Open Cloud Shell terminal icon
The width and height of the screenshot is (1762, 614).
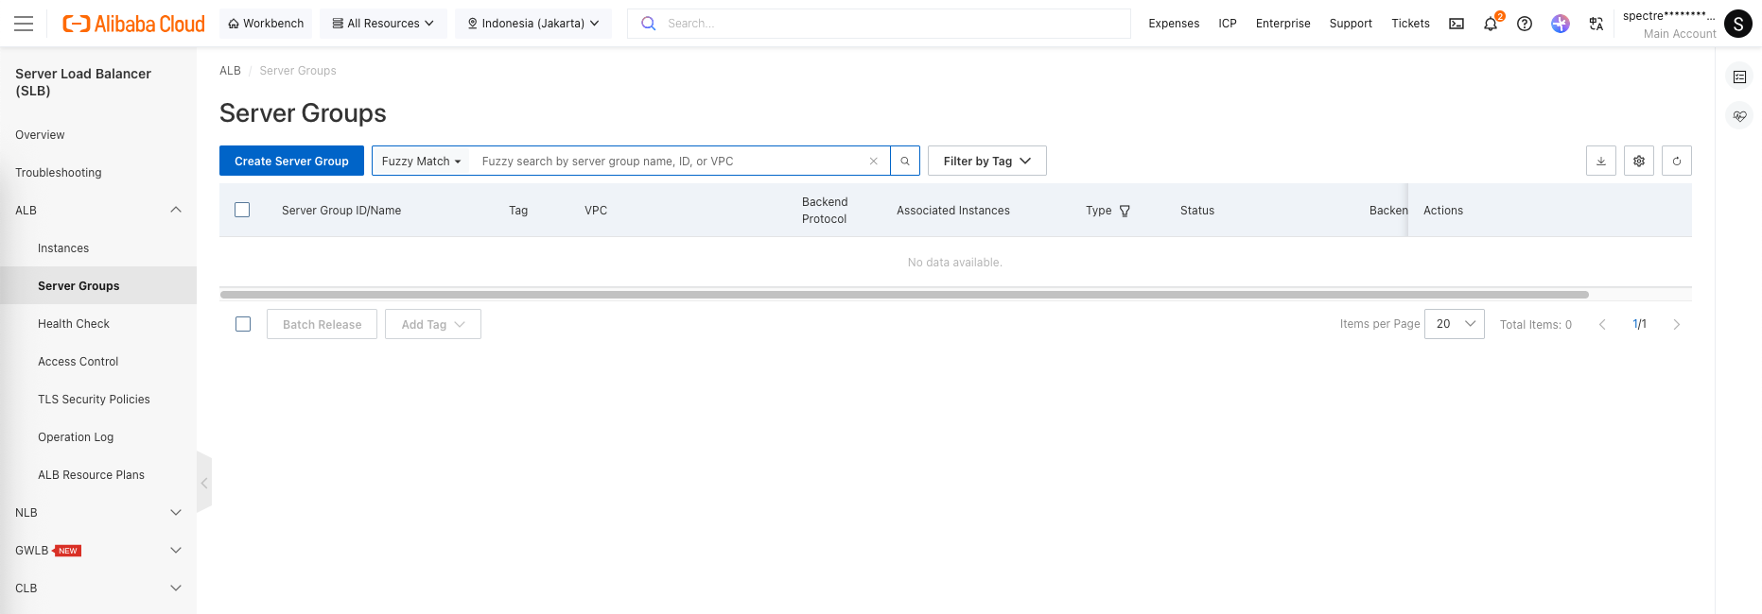[x=1457, y=24]
